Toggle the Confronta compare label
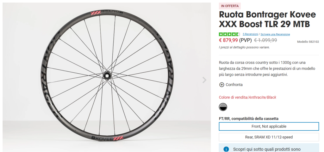324x152 pixels. 234,85
